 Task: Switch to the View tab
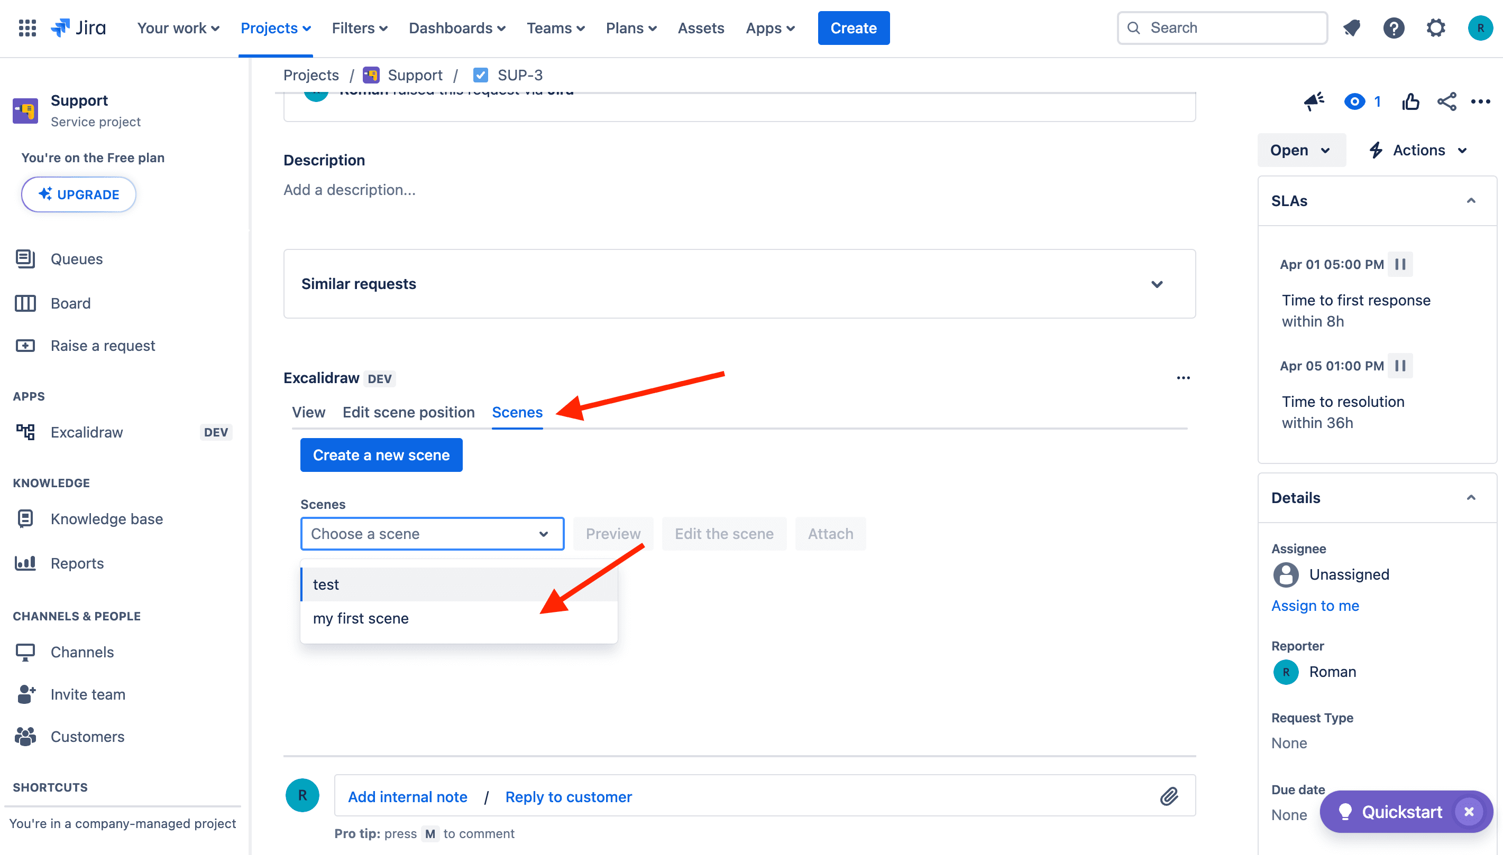(308, 412)
